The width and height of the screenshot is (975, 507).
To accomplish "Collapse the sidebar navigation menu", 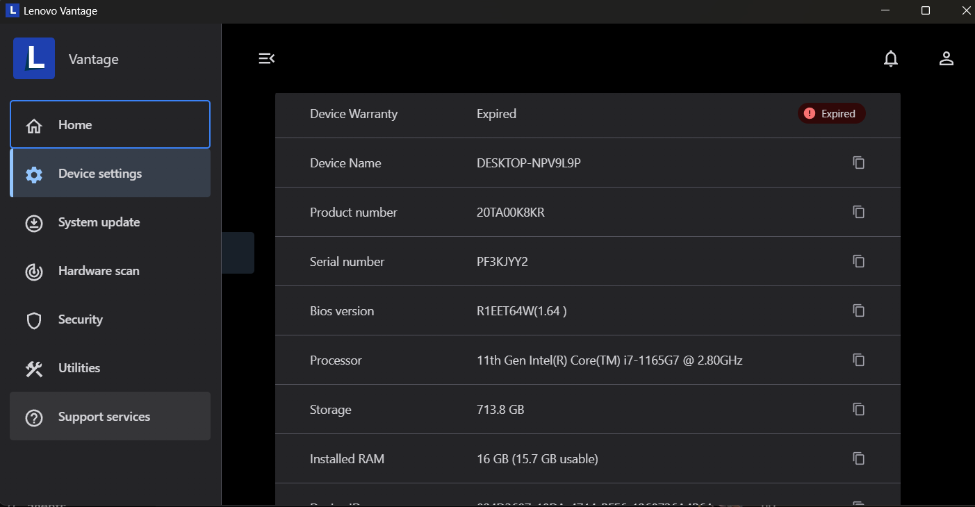I will coord(267,58).
